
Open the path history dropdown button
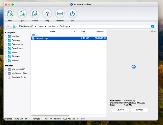[153, 26]
